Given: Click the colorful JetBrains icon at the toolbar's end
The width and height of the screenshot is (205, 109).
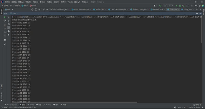Looking at the screenshot, I should coord(203,6).
